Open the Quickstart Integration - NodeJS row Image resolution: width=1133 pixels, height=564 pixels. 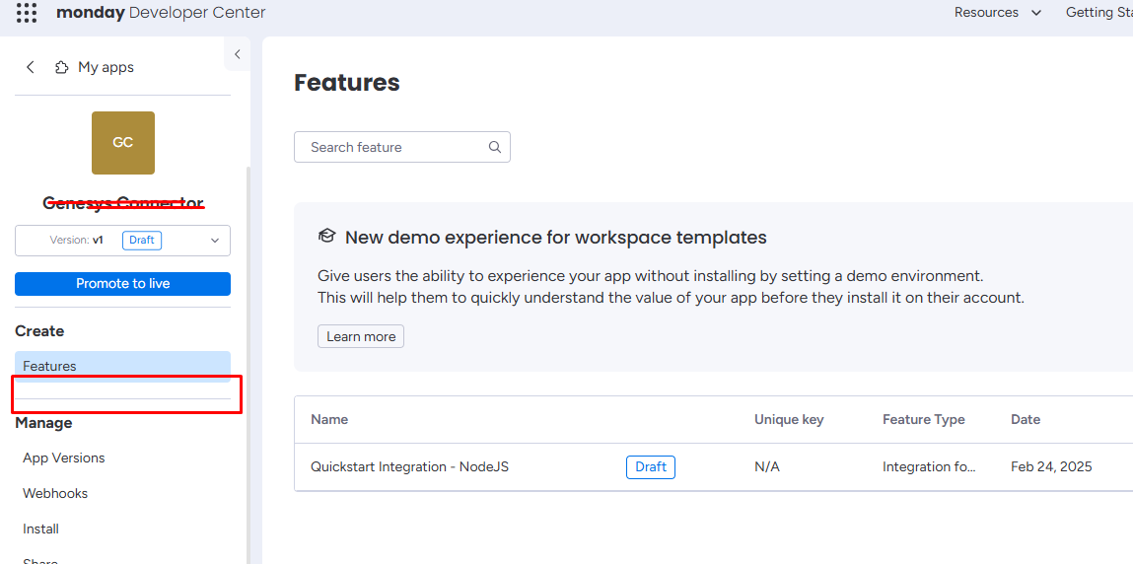click(x=713, y=466)
